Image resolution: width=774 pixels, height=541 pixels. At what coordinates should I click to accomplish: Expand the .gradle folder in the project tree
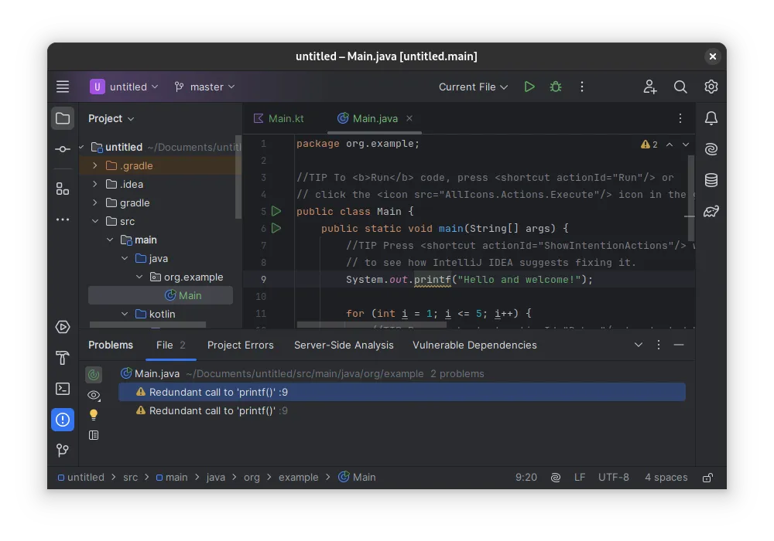pos(95,165)
